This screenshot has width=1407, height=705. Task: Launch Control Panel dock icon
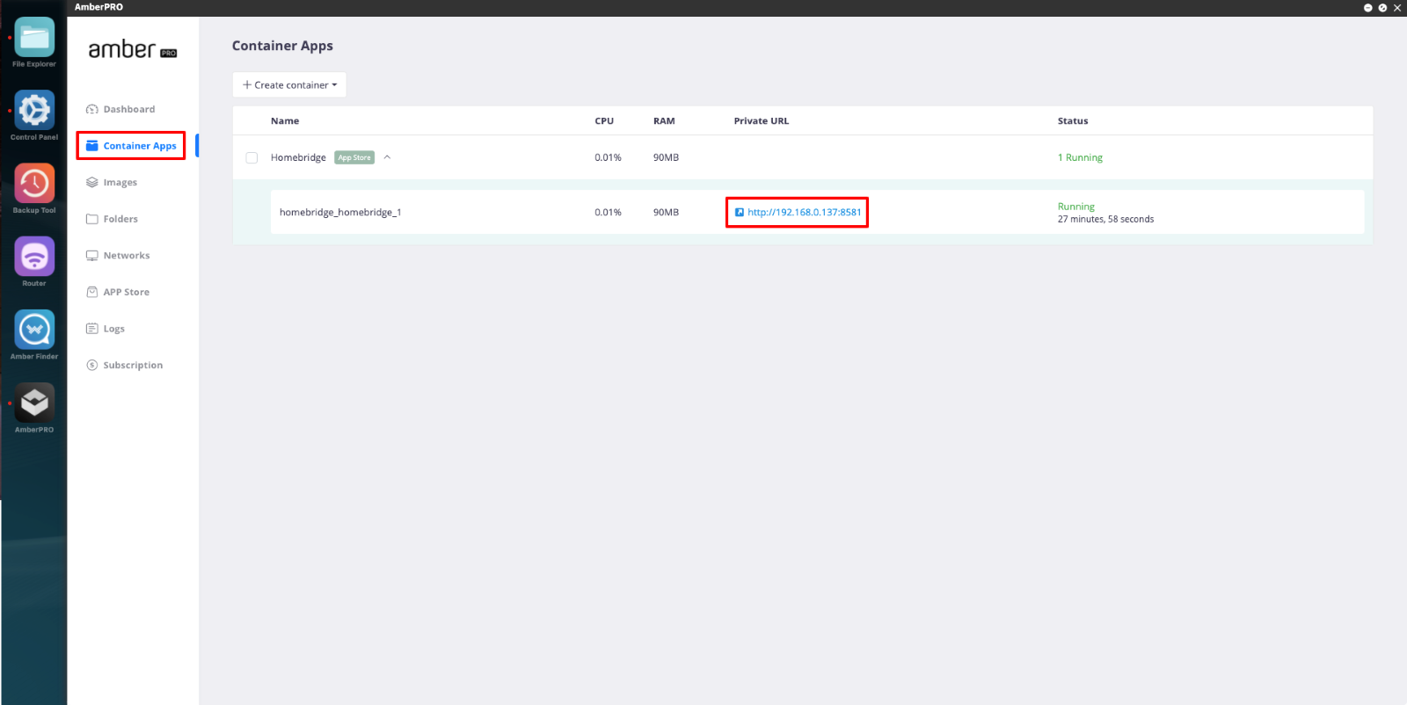(34, 111)
